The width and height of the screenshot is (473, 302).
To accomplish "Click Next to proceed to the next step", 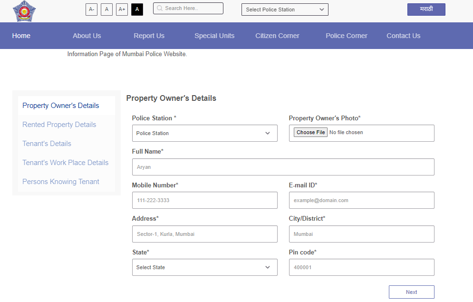I will (x=411, y=292).
